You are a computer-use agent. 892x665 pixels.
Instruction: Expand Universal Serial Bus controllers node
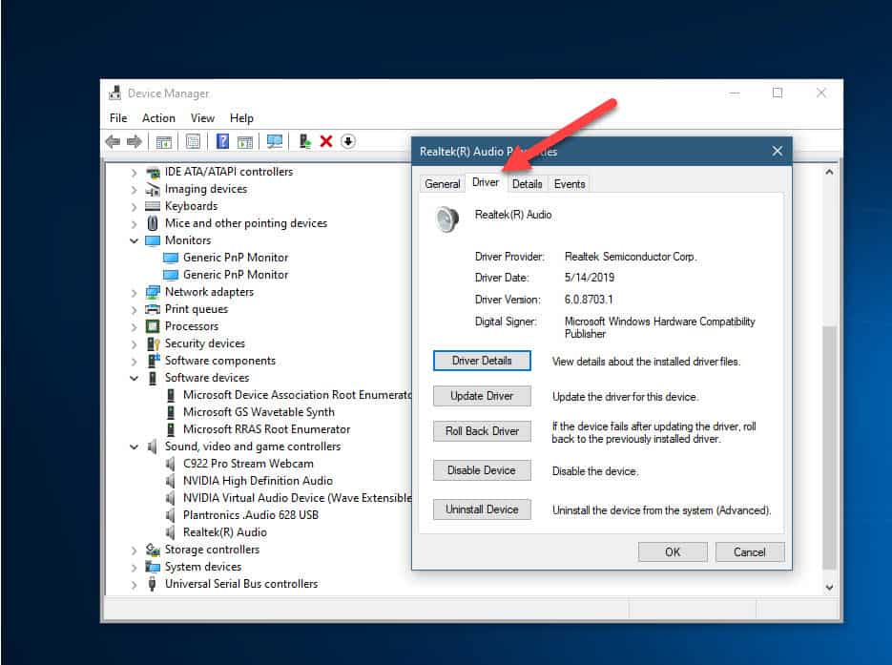134,585
